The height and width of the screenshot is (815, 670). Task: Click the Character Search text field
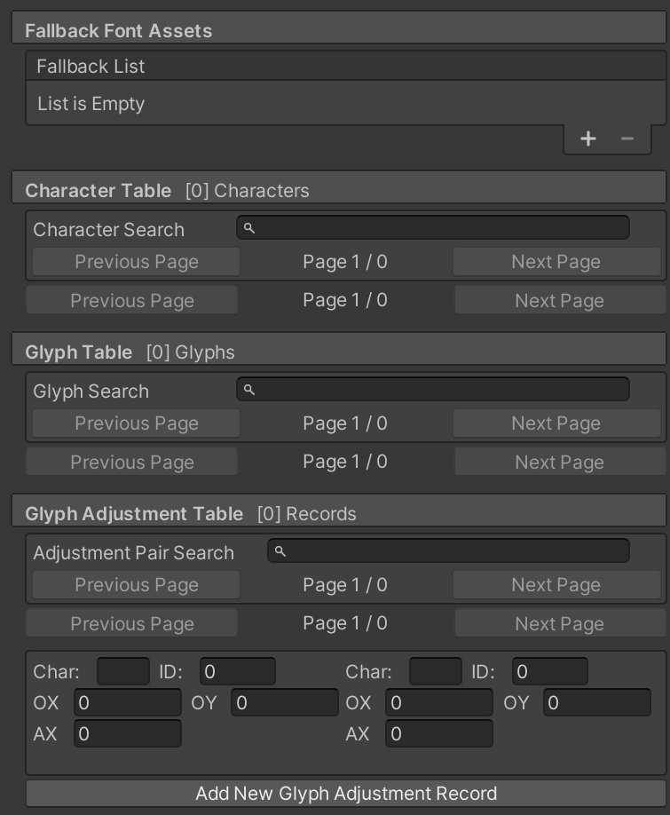point(433,227)
